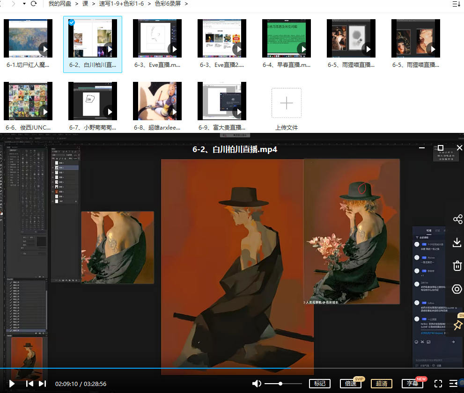Pin the player window with the pushpin icon

[x=457, y=325]
